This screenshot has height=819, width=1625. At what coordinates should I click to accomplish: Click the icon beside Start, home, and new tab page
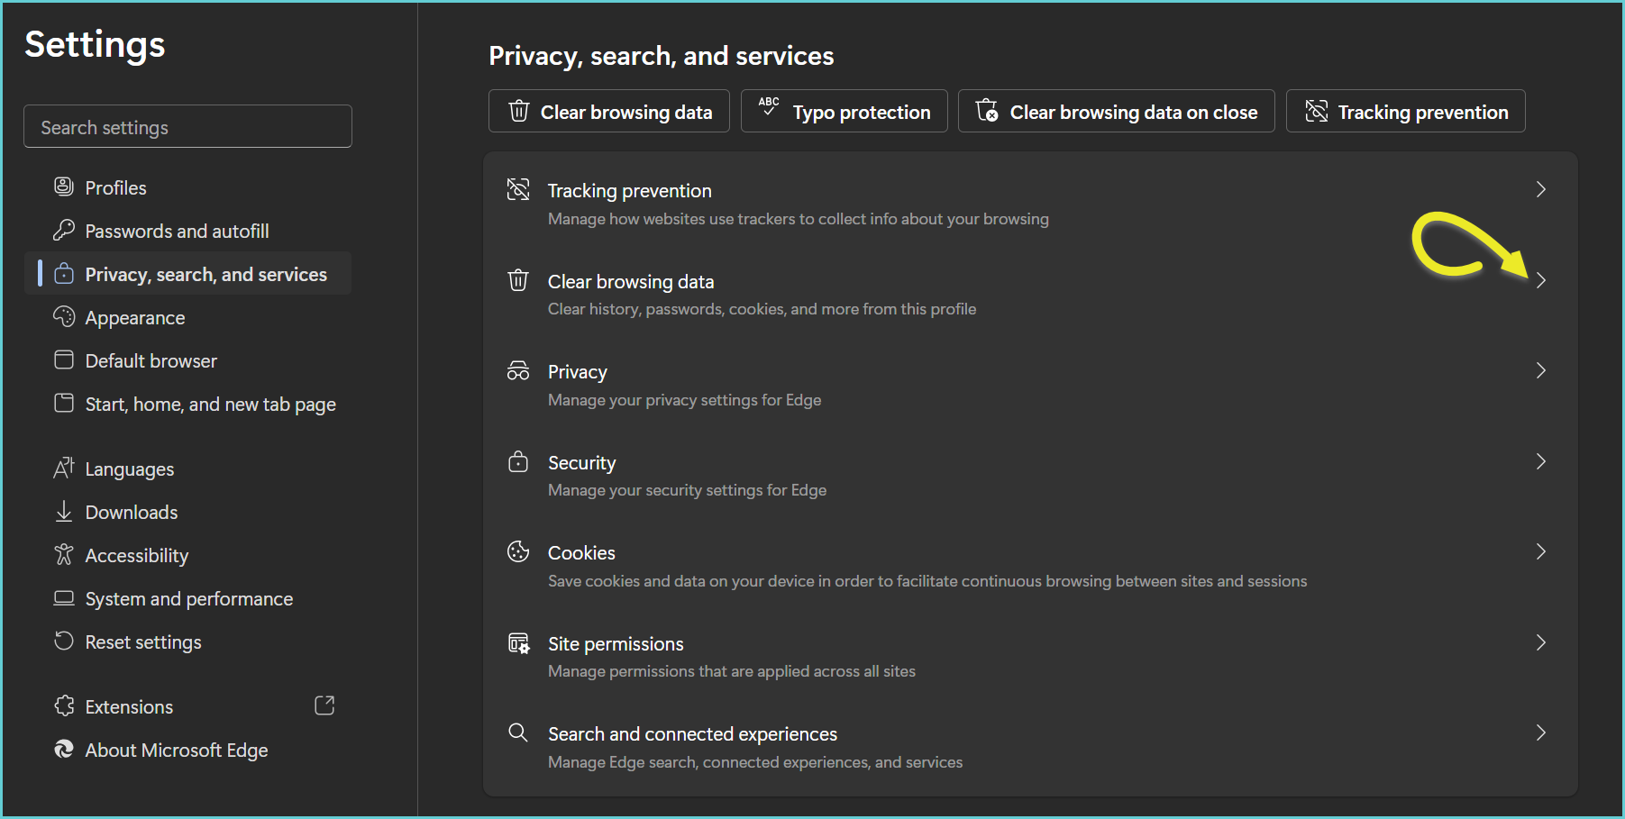64,403
